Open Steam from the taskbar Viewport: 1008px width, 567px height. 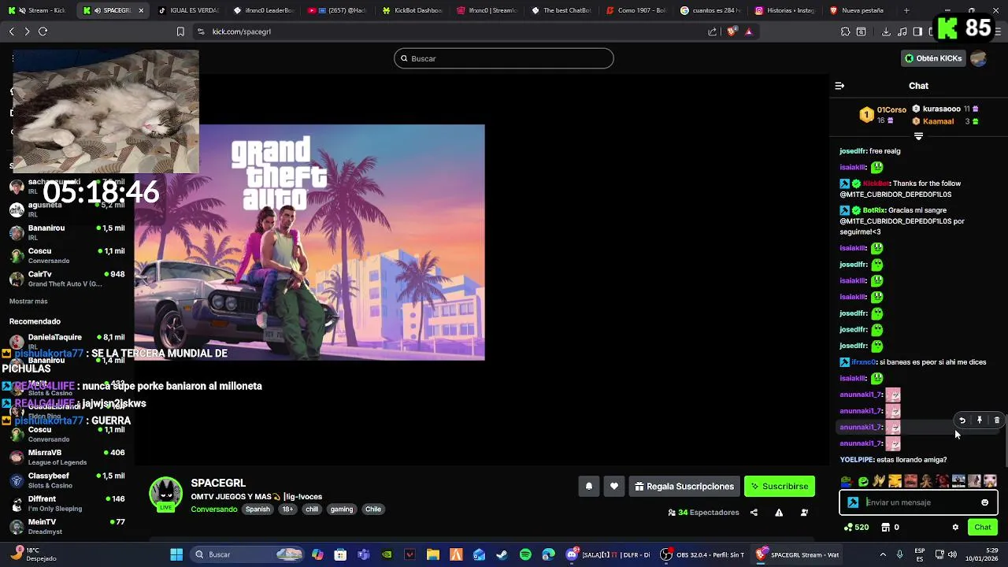click(x=502, y=554)
